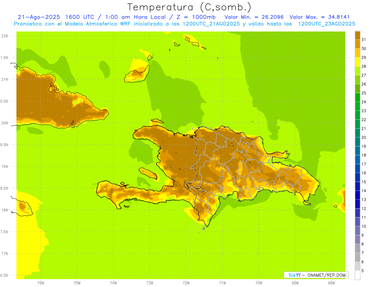
Task: Click the colorbar value "28"
Action: click(x=364, y=66)
